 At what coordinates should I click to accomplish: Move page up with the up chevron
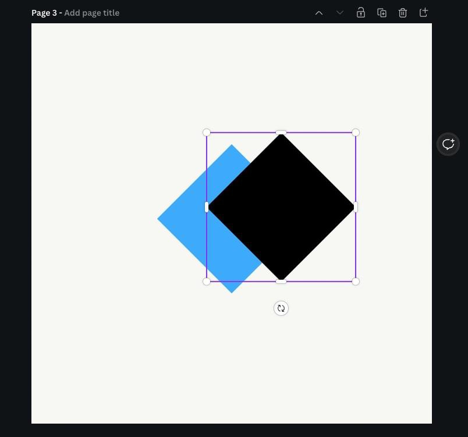coord(319,13)
